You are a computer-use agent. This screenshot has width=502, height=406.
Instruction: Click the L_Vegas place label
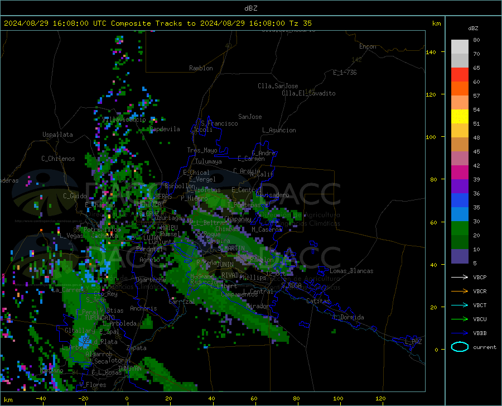pyautogui.click(x=71, y=236)
